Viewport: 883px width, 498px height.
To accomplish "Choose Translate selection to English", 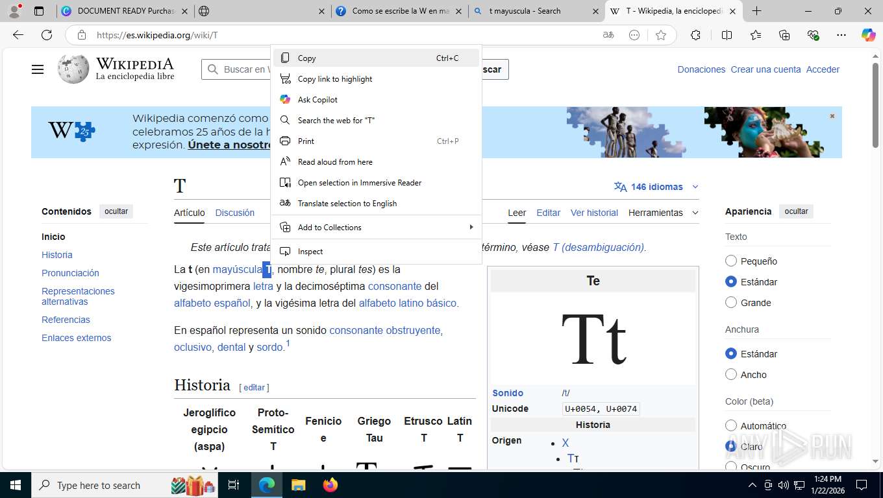I will (376, 203).
